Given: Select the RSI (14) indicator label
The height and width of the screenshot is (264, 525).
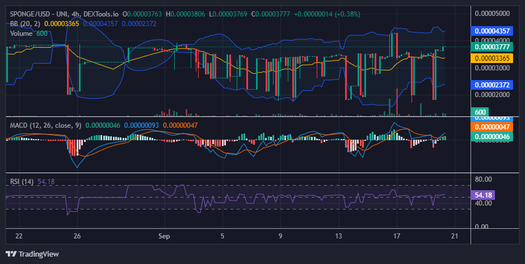Looking at the screenshot, I should point(22,182).
